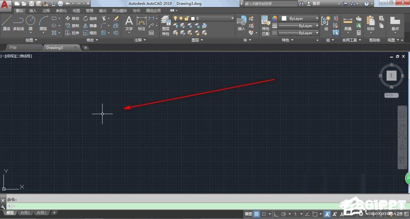
Task: Click the Rotate (旋转) tool
Action: pyautogui.click(x=90, y=18)
